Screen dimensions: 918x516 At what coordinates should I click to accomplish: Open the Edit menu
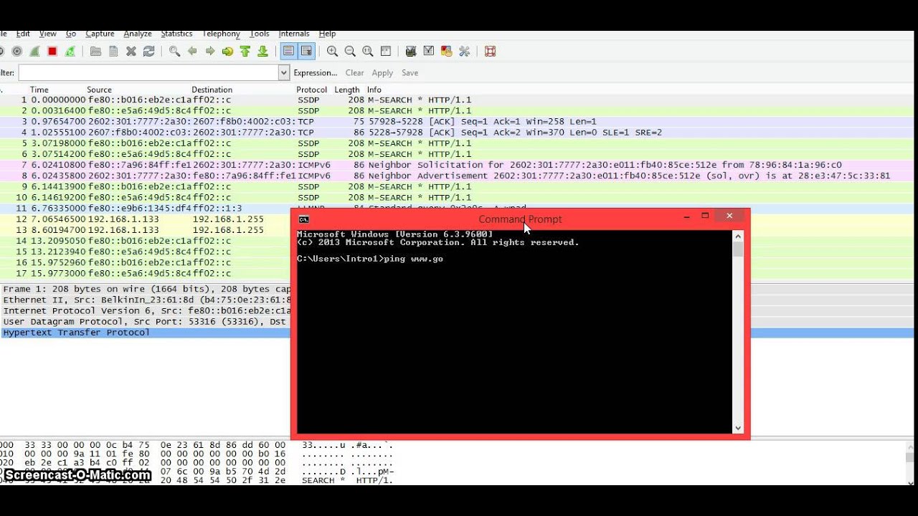23,34
